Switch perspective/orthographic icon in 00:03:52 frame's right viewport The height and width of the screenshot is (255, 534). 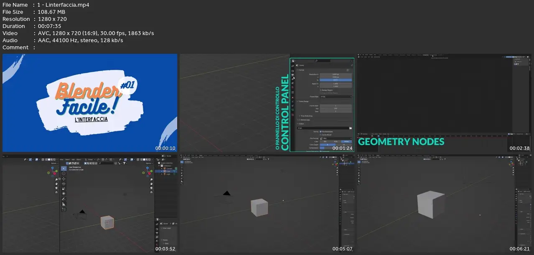coord(151,193)
